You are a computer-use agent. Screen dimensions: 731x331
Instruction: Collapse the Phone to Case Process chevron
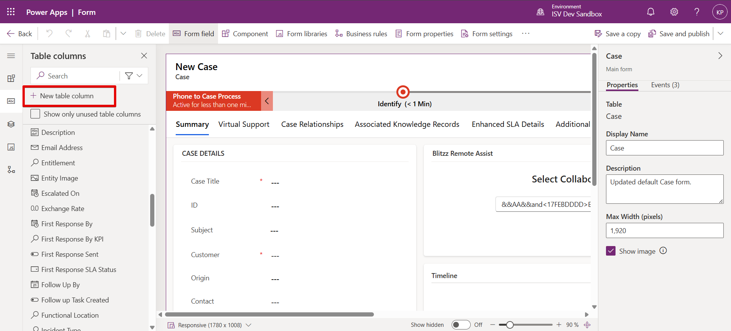(x=267, y=101)
